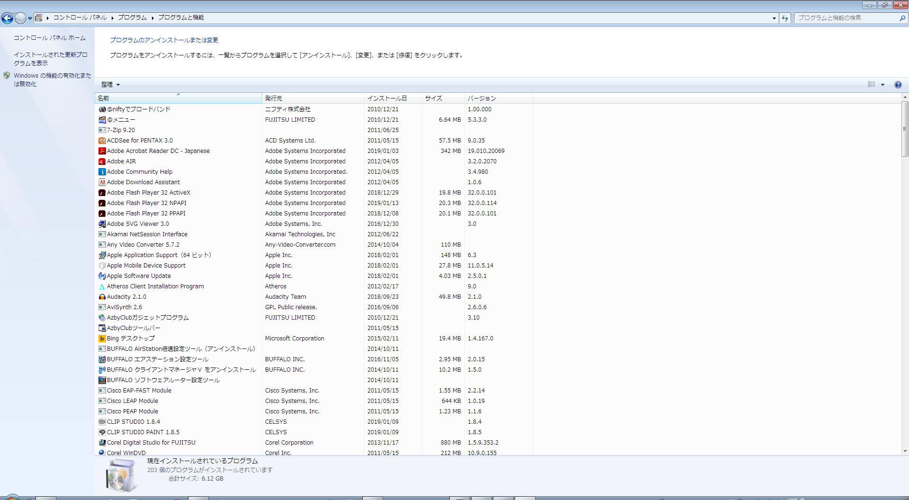Select the ACDSee for PENTAX 3.0 icon
This screenshot has width=909, height=500.
coord(102,141)
